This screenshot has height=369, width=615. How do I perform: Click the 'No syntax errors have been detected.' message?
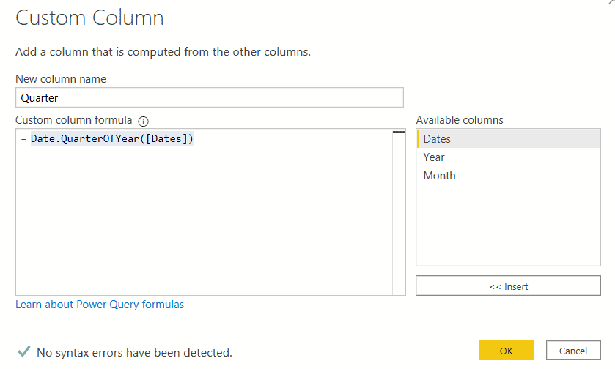(x=134, y=353)
